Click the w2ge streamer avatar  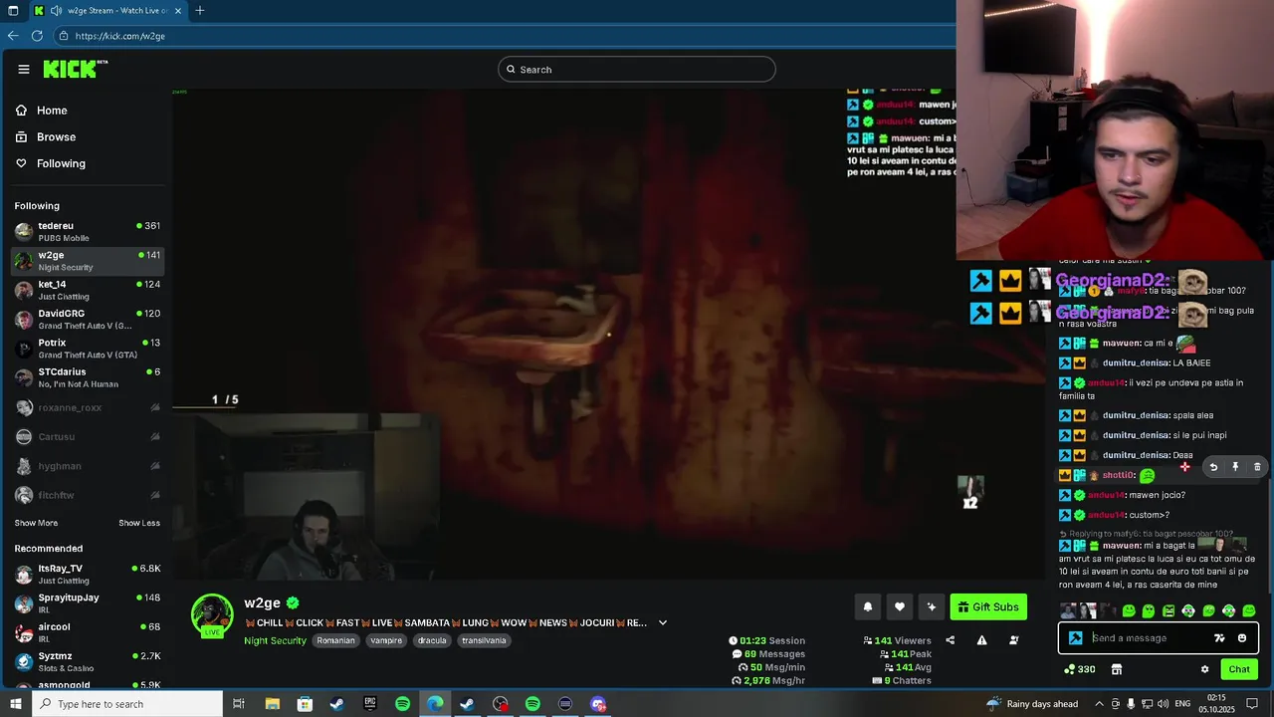coord(212,614)
